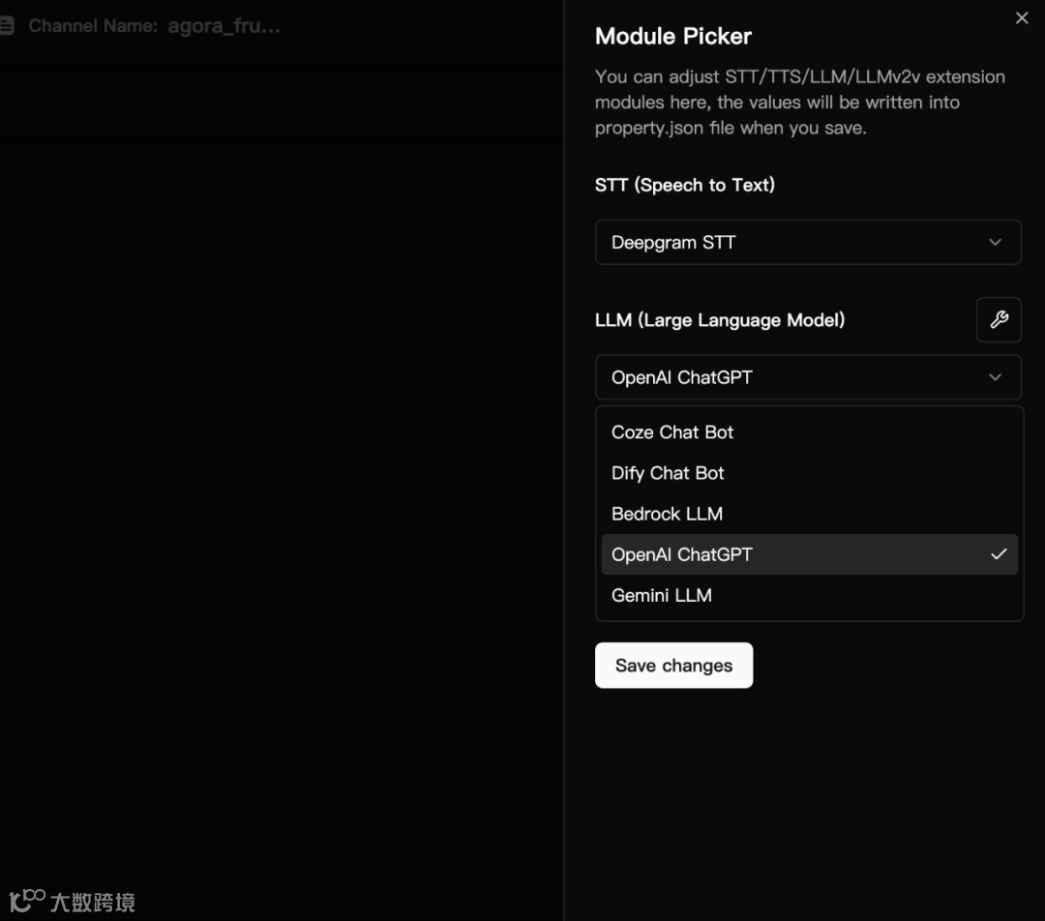Click the STT (Speech to Text) label
Viewport: 1045px width, 921px height.
684,185
